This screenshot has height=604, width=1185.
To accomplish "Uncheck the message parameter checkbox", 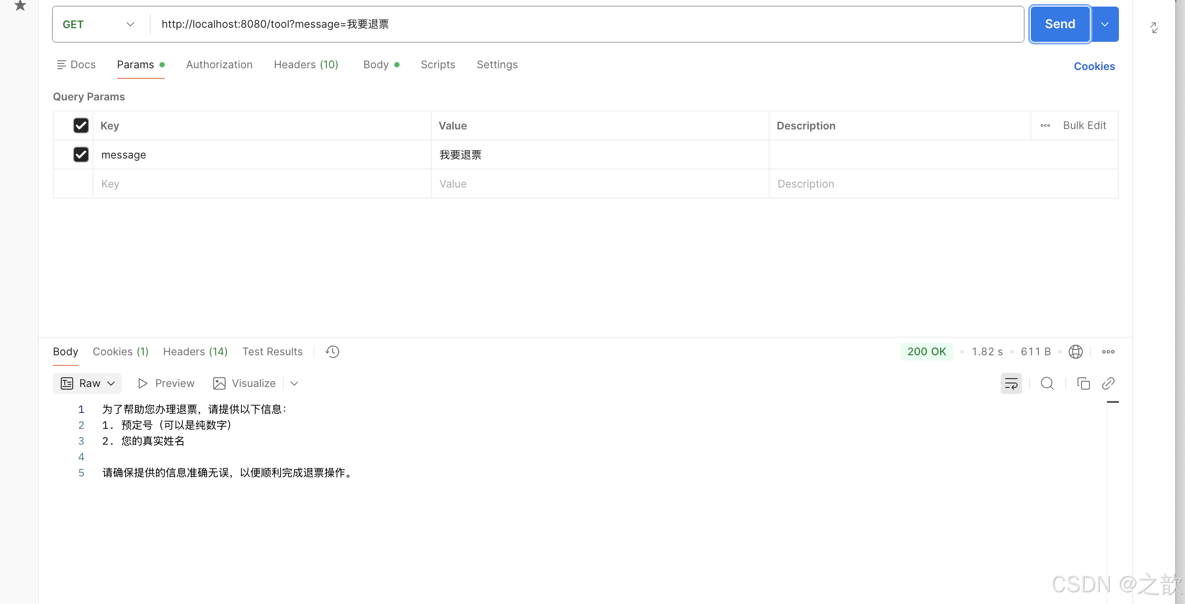I will click(x=81, y=155).
